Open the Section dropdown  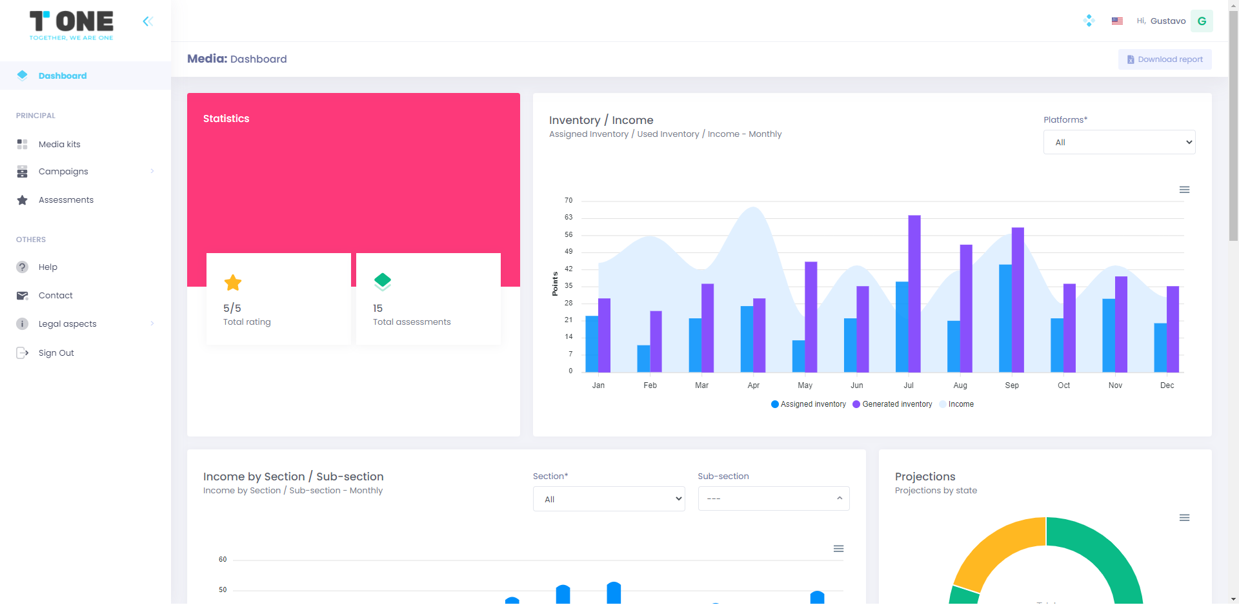coord(609,498)
